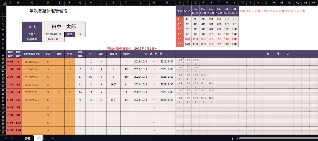The image size is (318, 141).
Task: Select the 9.5年 service years cell
Action: tap(10, 130)
